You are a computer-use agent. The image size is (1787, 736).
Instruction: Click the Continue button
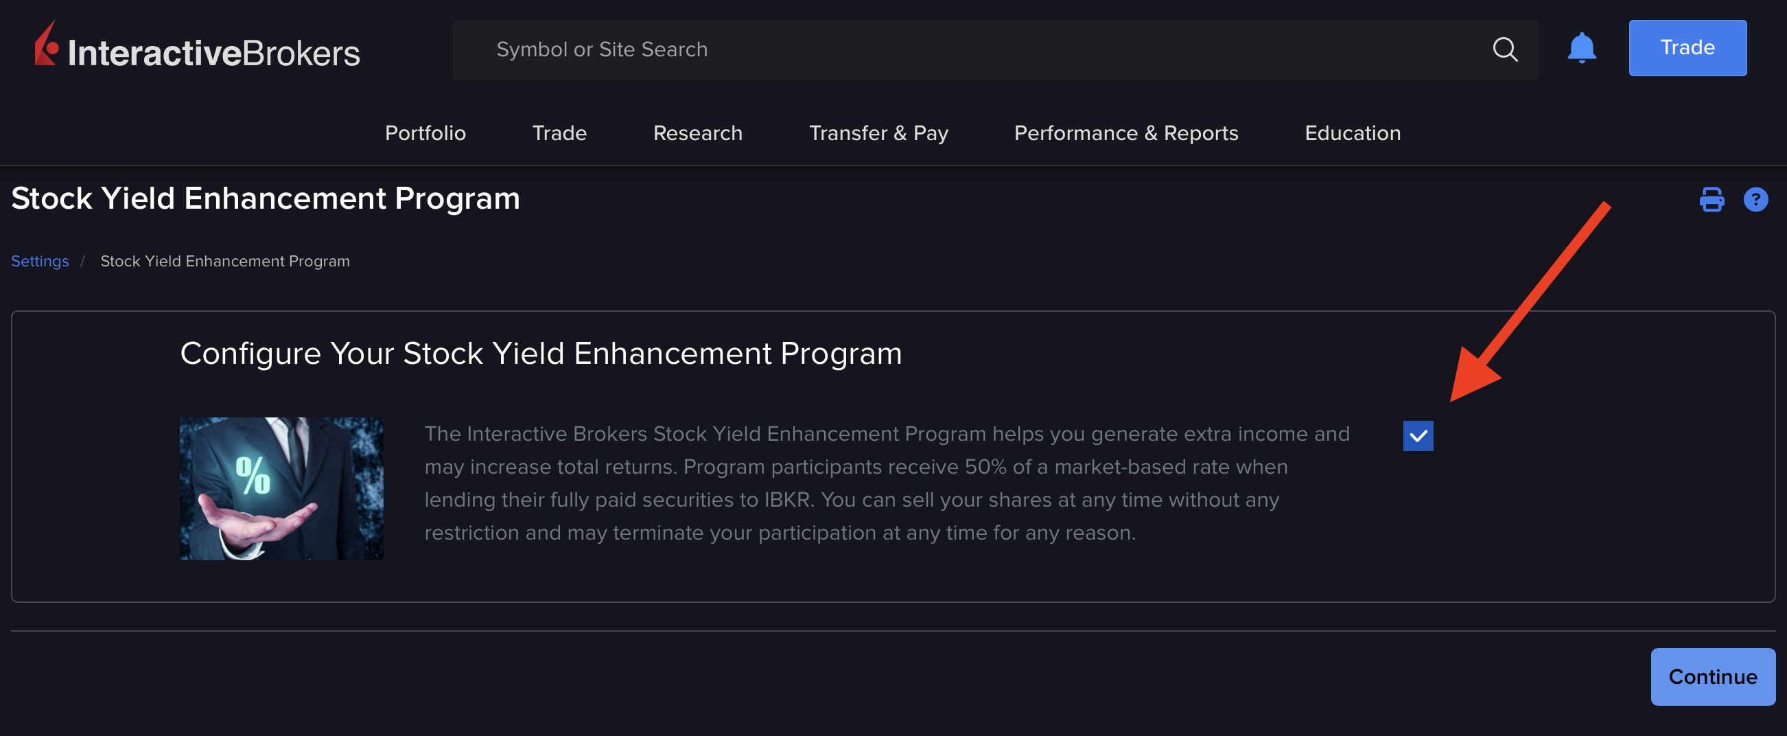(x=1712, y=676)
